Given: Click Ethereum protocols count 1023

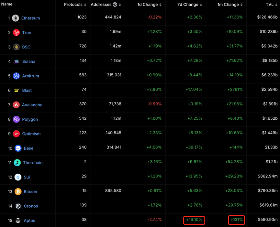Looking at the screenshot, I should coord(82,17).
